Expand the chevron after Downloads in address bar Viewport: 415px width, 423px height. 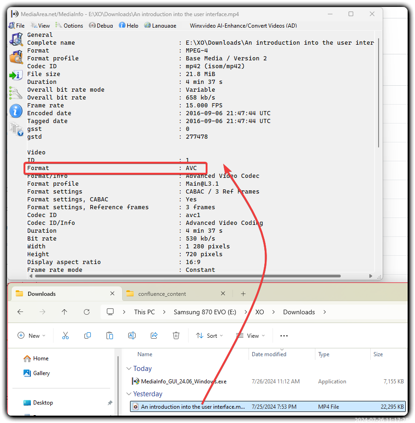coord(325,312)
